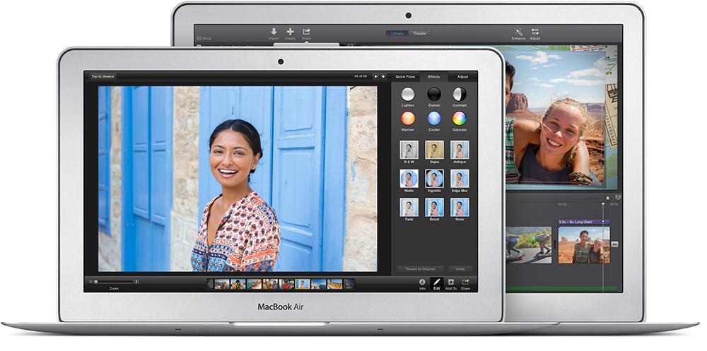Viewport: 707px width, 351px height.
Task: Switch to the Theater view in iMovie
Action: click(419, 33)
